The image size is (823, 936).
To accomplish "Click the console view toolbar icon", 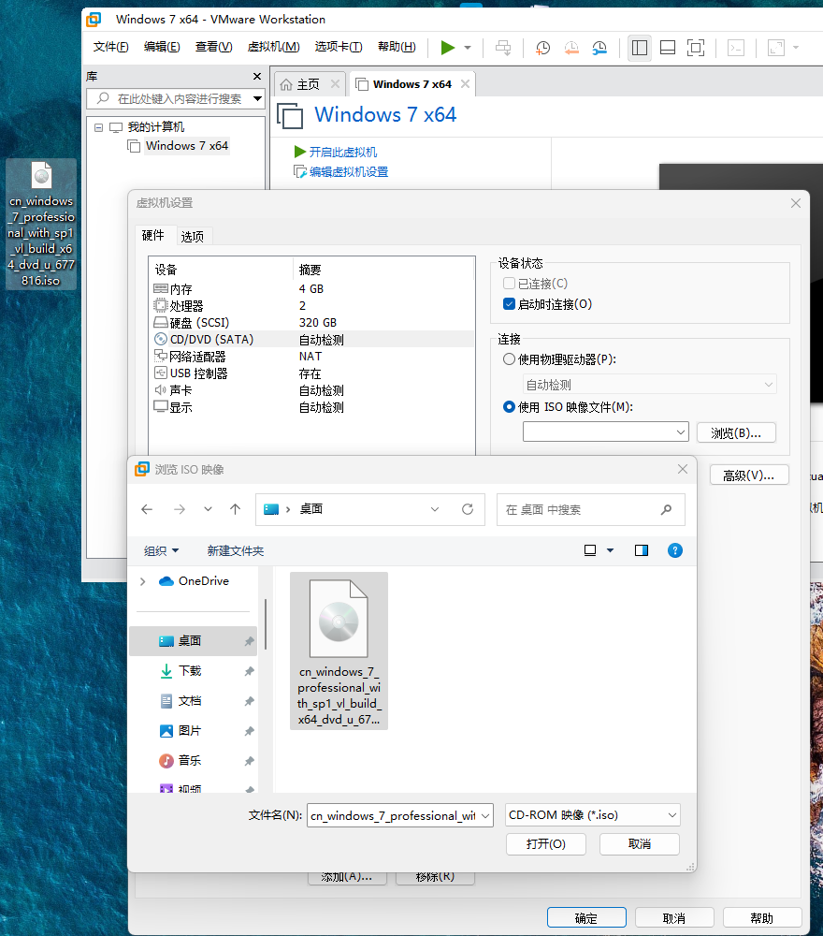I will click(x=736, y=48).
